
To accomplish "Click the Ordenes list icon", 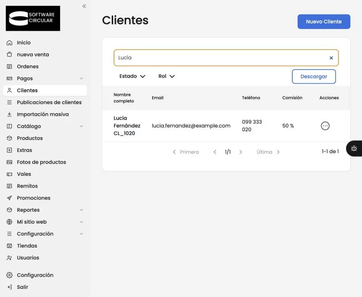I will coord(10,67).
